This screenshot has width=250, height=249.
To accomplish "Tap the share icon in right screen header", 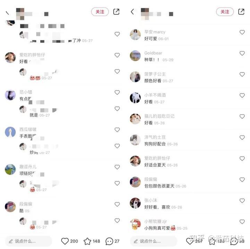I will coord(241,12).
